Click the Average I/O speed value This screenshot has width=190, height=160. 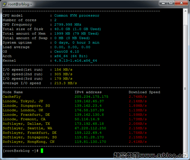(x=65, y=83)
